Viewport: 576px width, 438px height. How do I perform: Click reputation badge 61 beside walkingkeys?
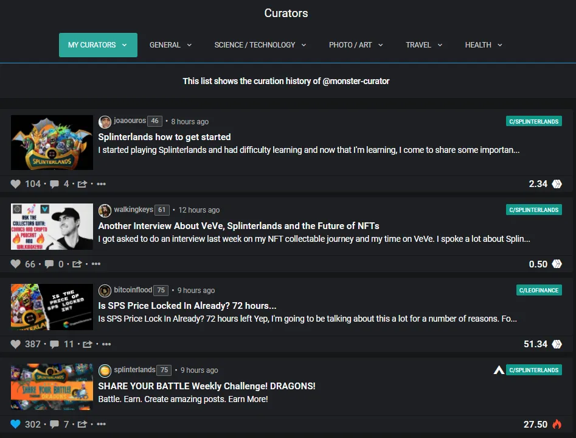tap(162, 210)
